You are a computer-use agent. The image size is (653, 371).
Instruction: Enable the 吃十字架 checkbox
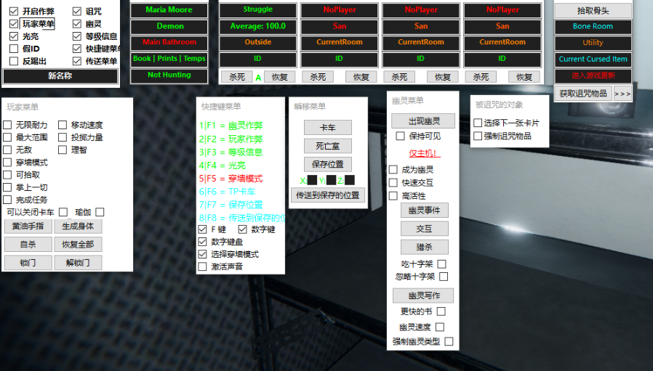(x=442, y=264)
